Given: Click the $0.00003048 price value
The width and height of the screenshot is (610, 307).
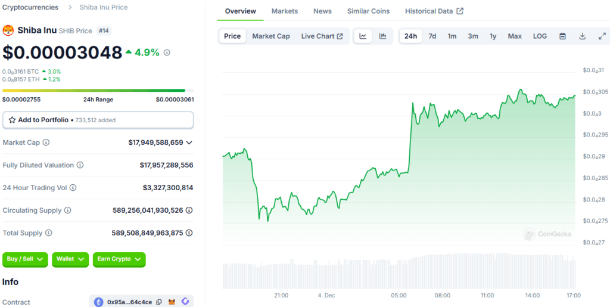Looking at the screenshot, I should click(63, 52).
